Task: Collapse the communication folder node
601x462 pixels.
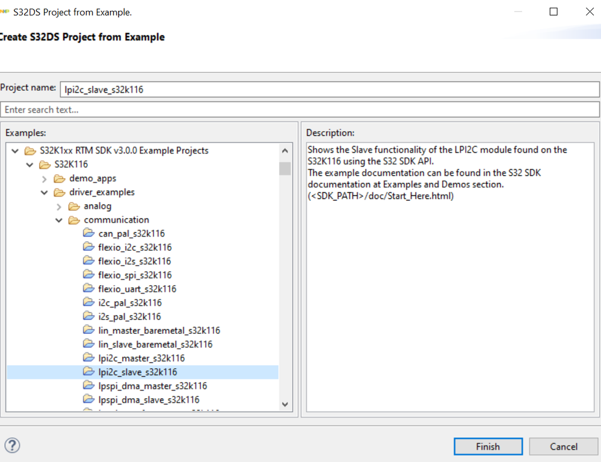Action: point(59,220)
